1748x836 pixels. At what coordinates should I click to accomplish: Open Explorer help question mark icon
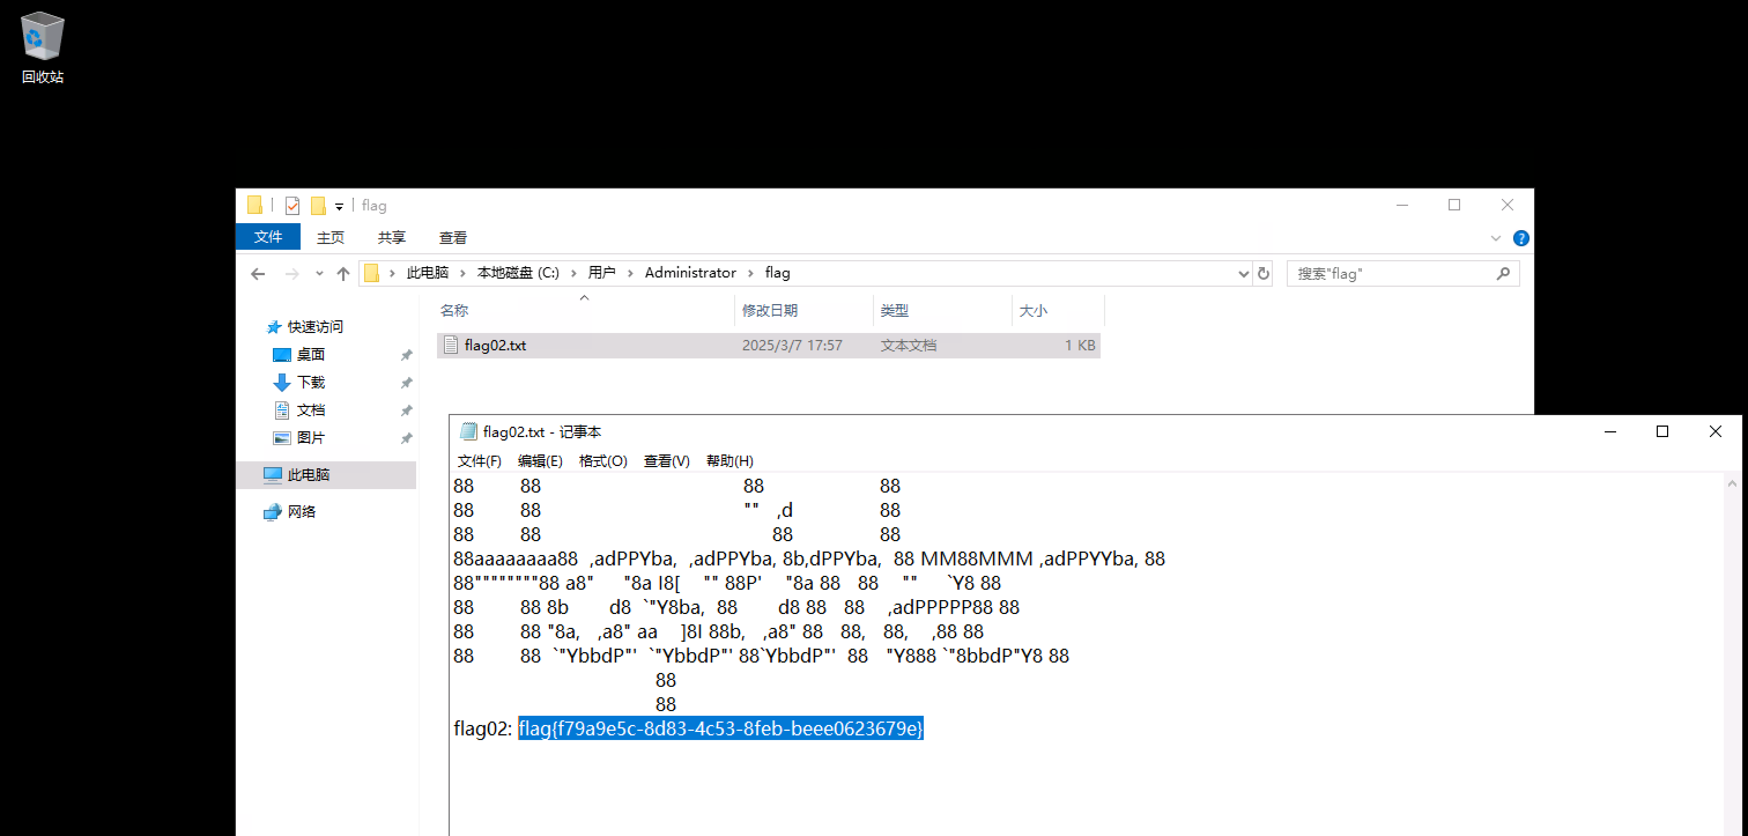click(x=1521, y=238)
